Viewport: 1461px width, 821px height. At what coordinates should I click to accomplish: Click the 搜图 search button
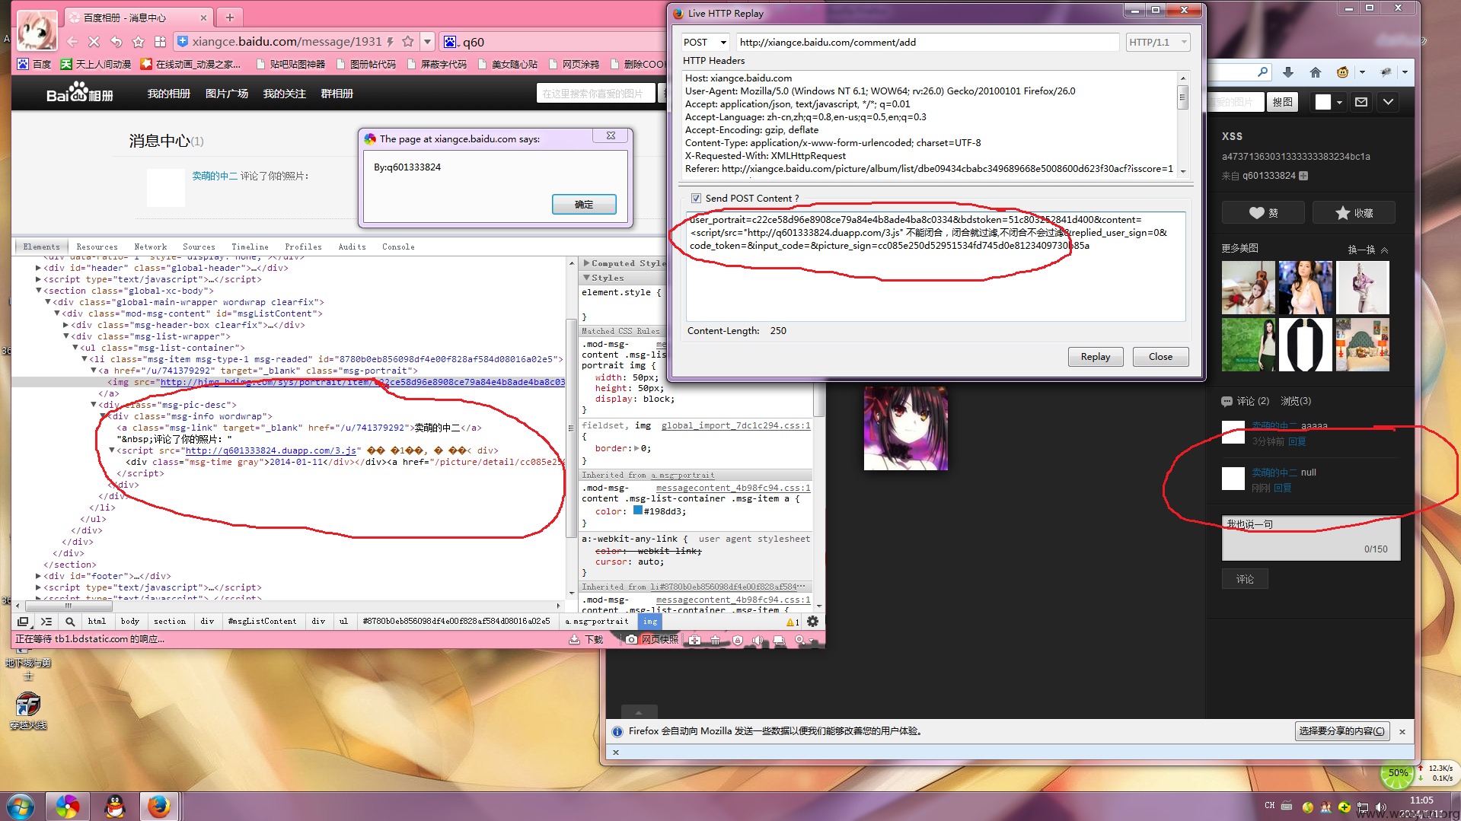1282,102
